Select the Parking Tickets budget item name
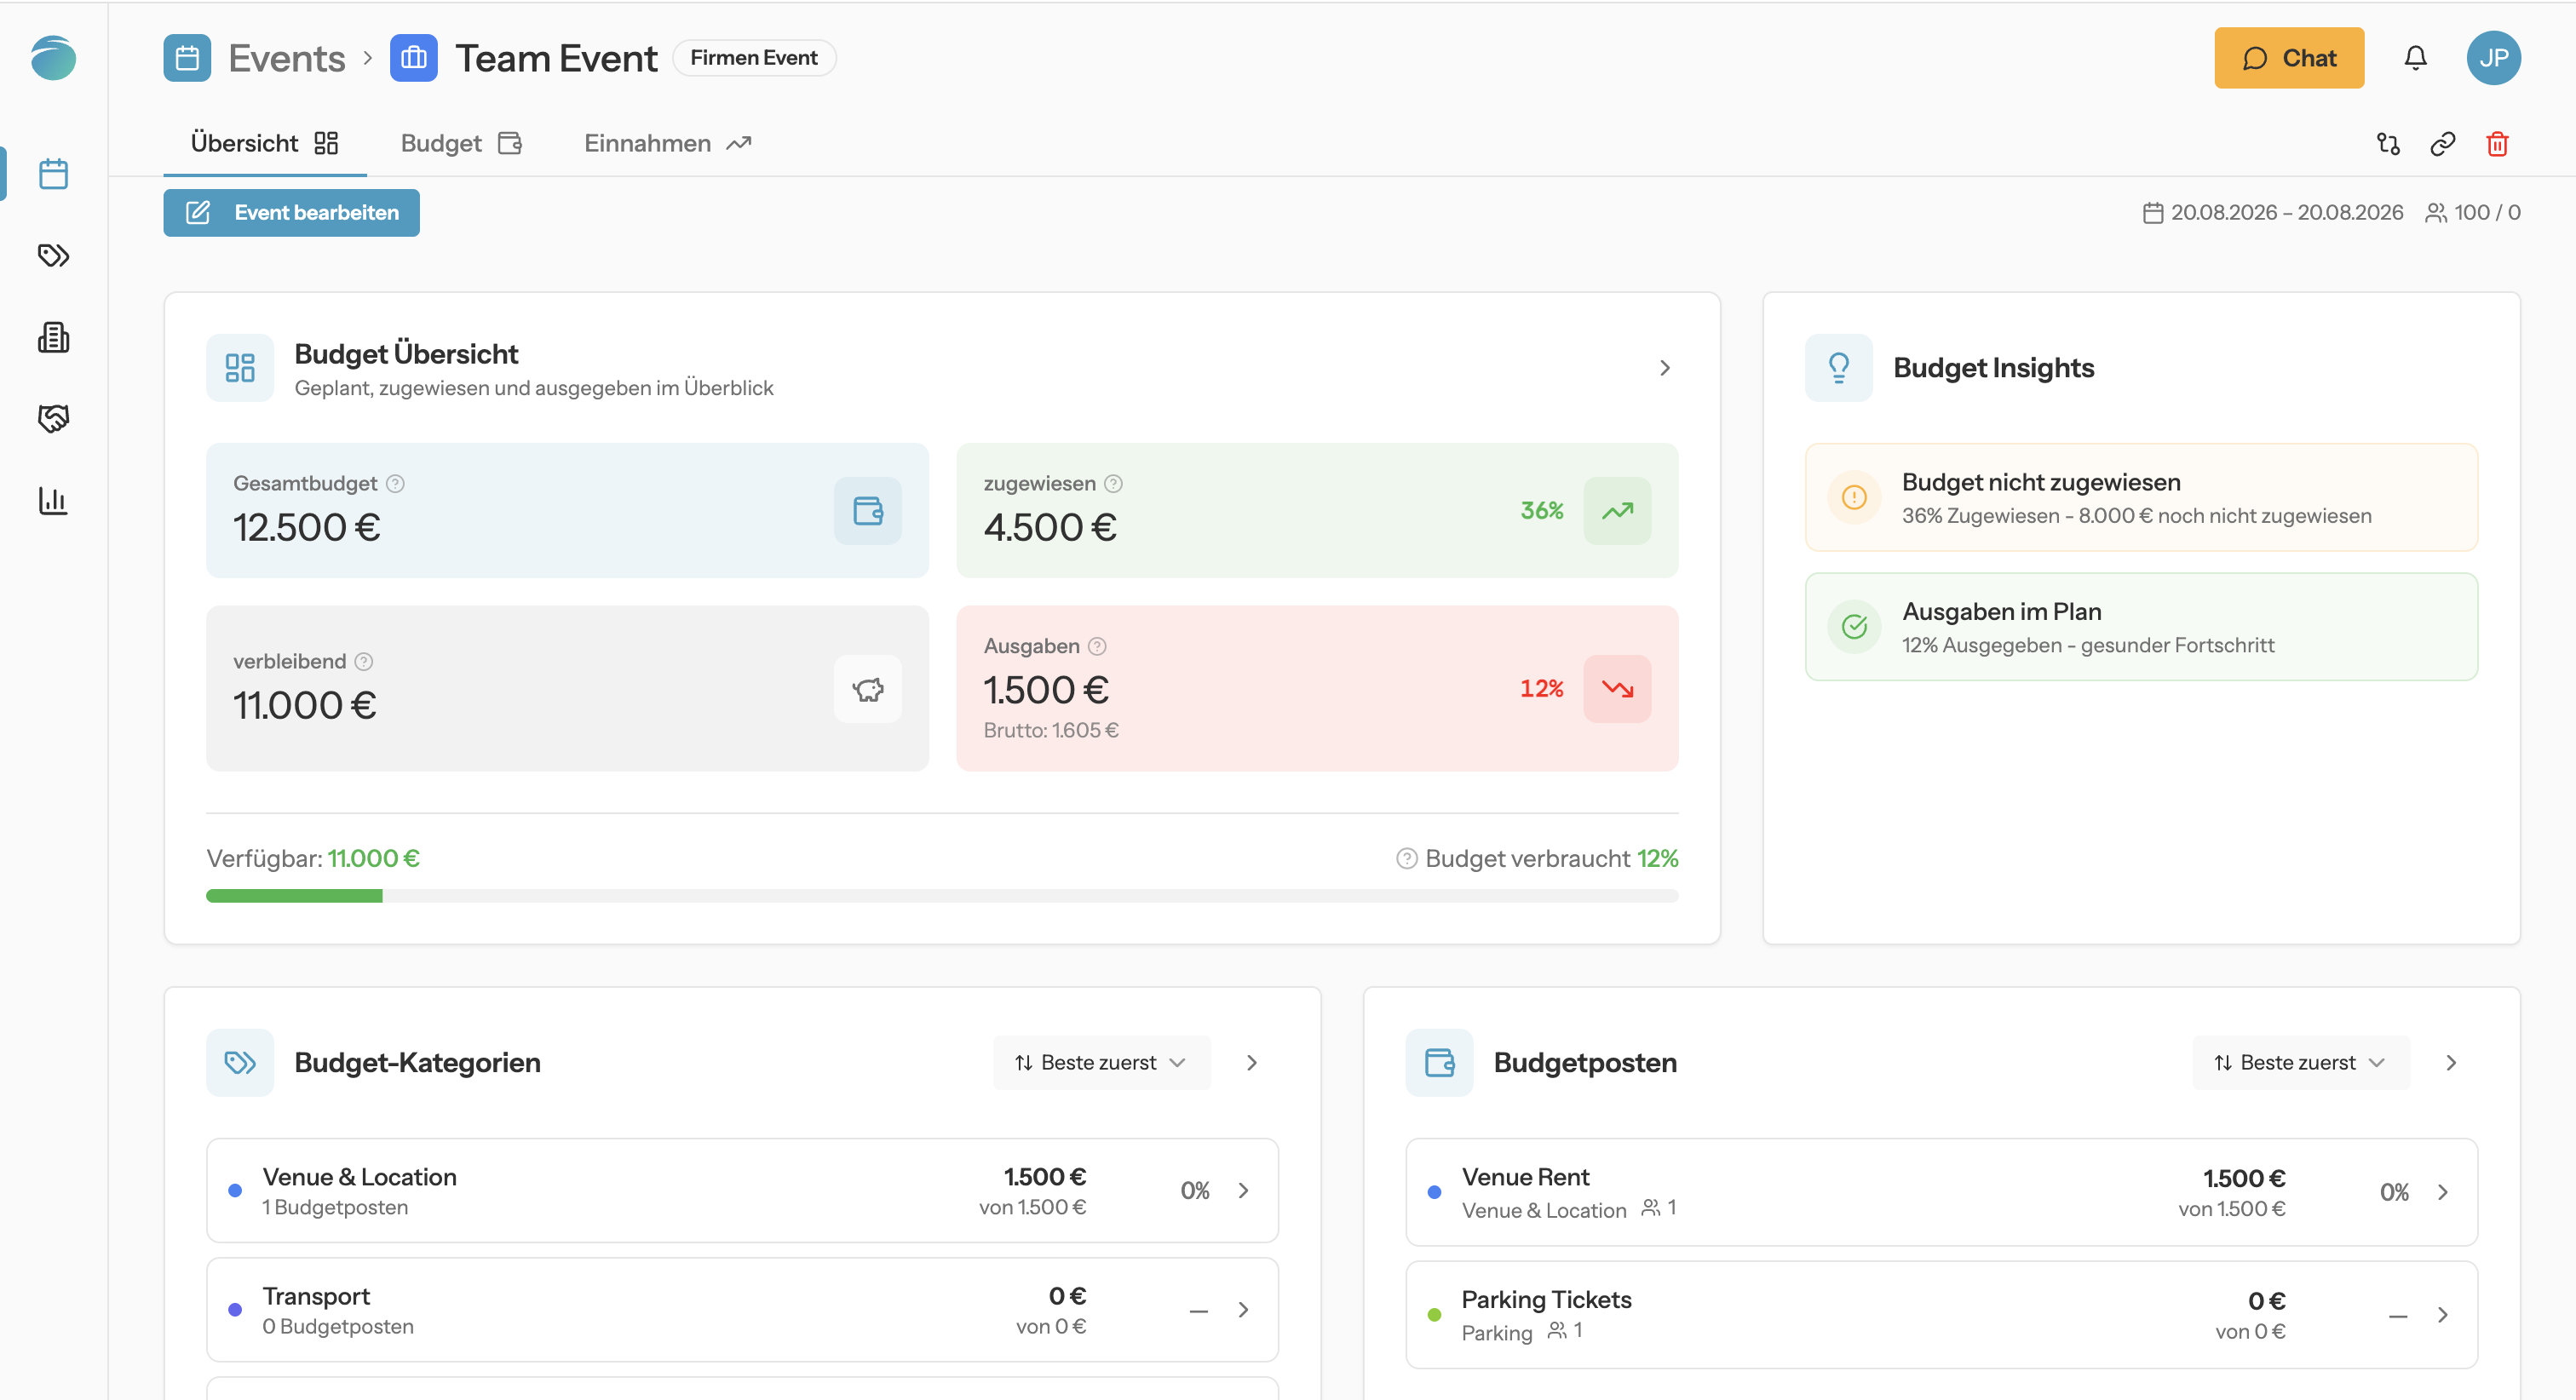2576x1400 pixels. pos(1546,1300)
